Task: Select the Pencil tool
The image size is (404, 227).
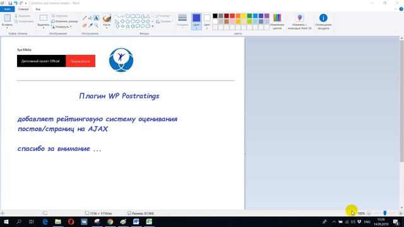Action: click(x=85, y=18)
